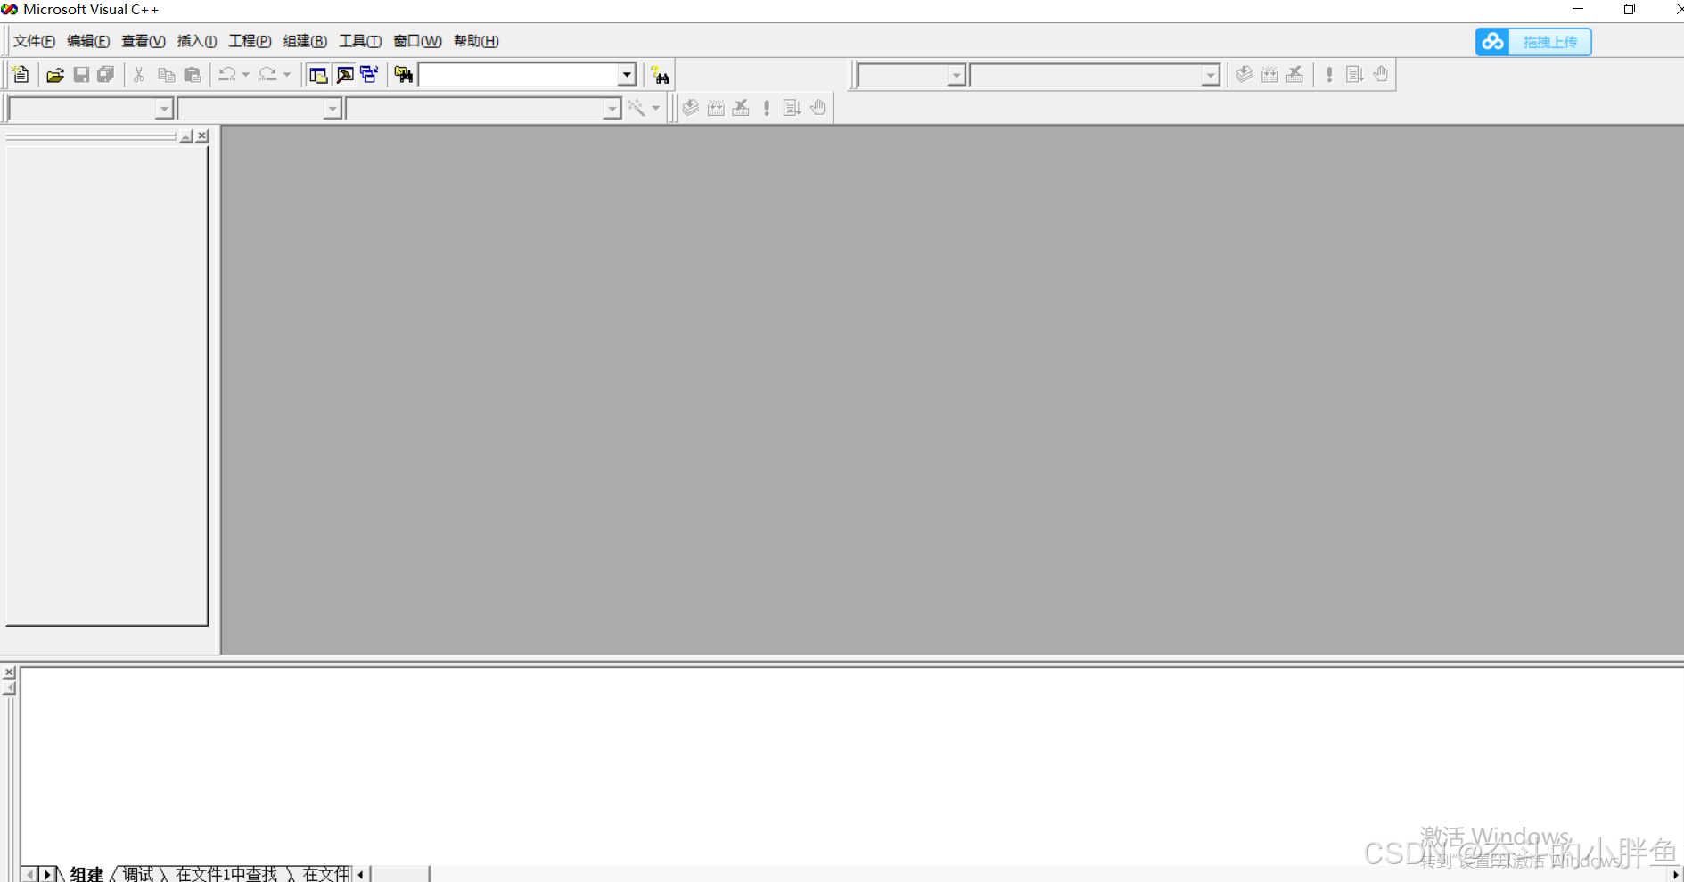
Task: Click the Find in Files binoculars icon
Action: point(404,75)
